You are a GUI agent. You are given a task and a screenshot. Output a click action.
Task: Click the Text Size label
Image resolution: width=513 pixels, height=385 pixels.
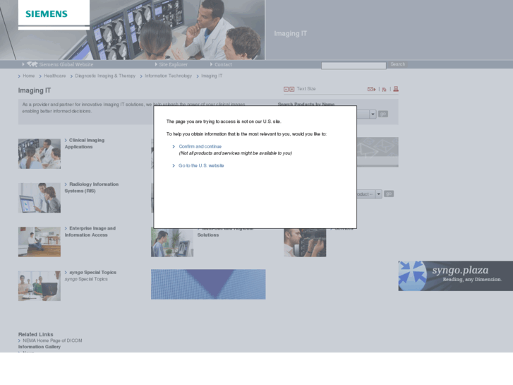click(x=306, y=89)
